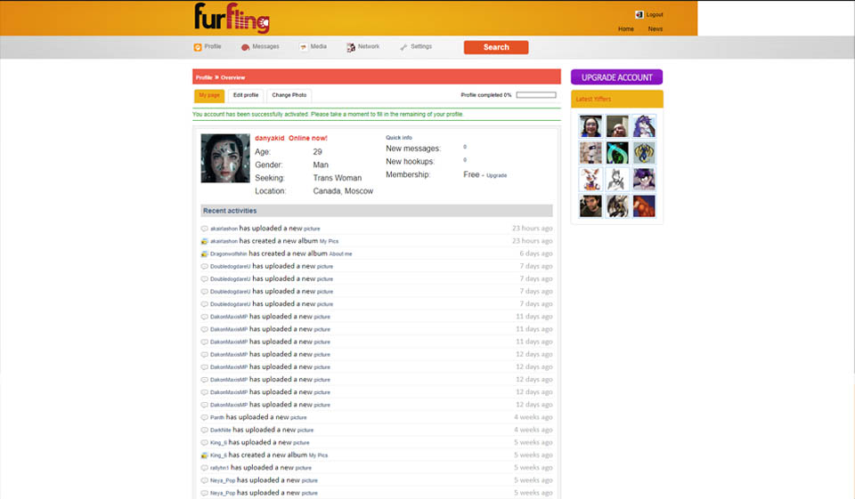This screenshot has width=855, height=499.
Task: Open the Home menu link
Action: (x=626, y=28)
